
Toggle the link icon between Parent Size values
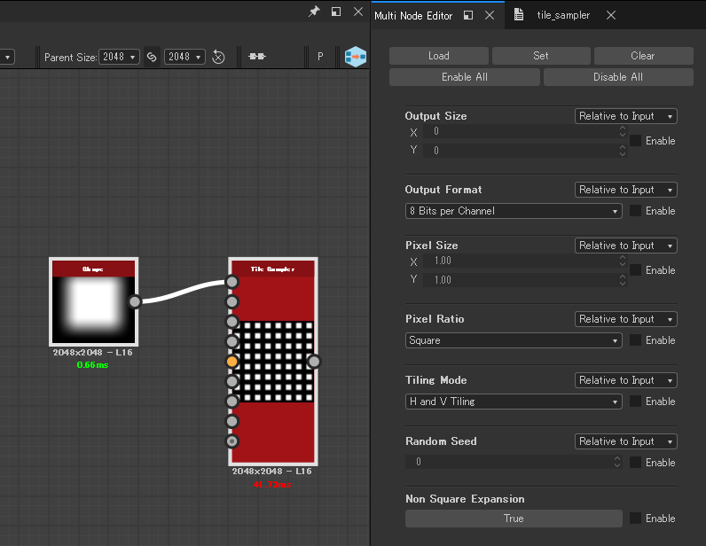(x=153, y=57)
